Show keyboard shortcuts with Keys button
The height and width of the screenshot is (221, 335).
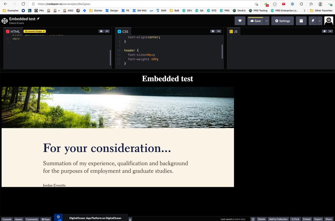46,219
